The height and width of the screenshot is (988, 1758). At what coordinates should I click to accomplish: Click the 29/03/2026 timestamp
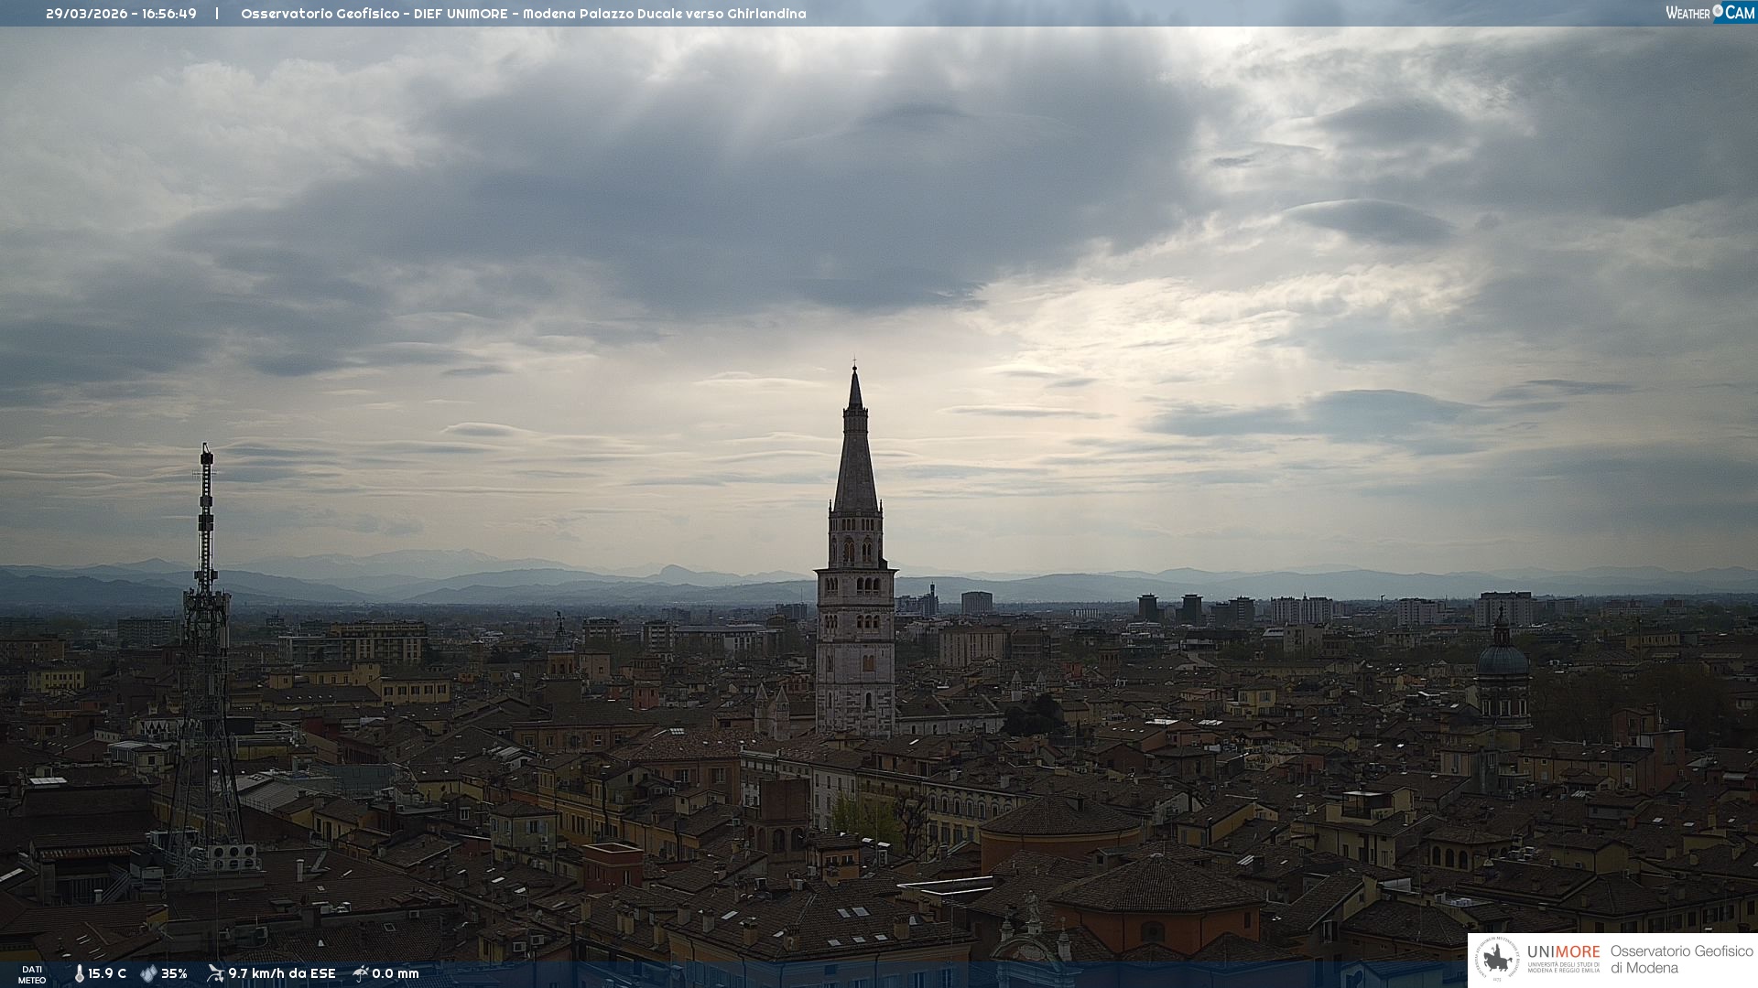(x=87, y=14)
